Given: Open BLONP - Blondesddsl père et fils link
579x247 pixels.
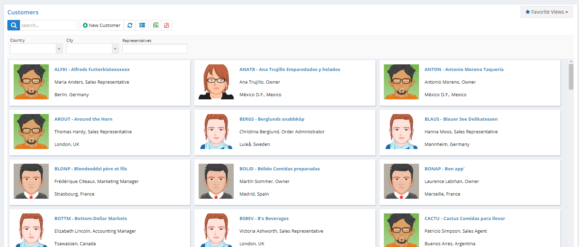Looking at the screenshot, I should click(91, 169).
